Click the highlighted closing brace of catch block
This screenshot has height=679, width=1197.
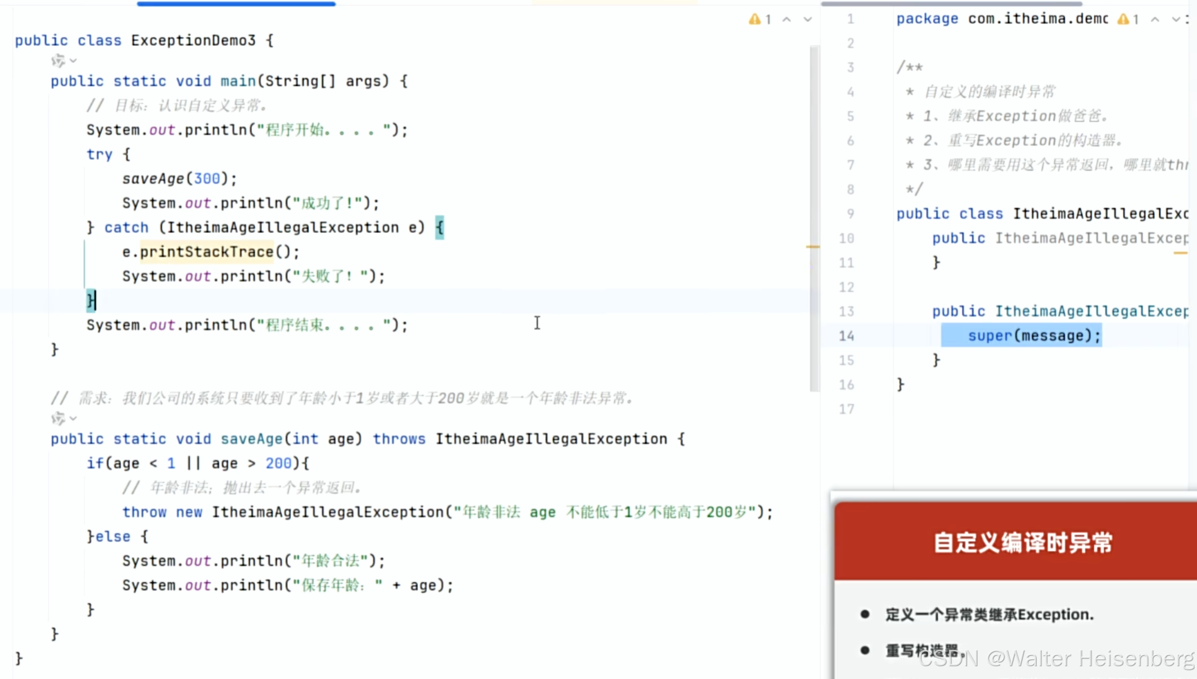pyautogui.click(x=91, y=300)
